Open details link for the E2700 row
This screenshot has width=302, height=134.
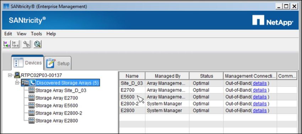pyautogui.click(x=260, y=90)
